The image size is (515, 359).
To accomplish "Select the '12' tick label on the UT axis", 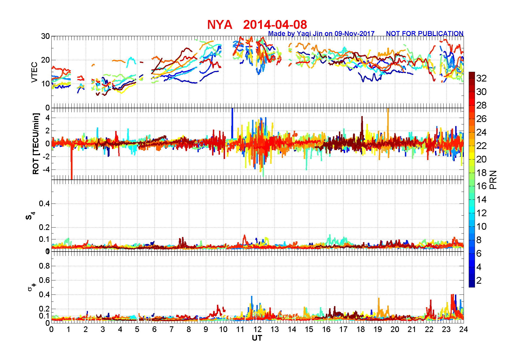I will click(x=257, y=329).
